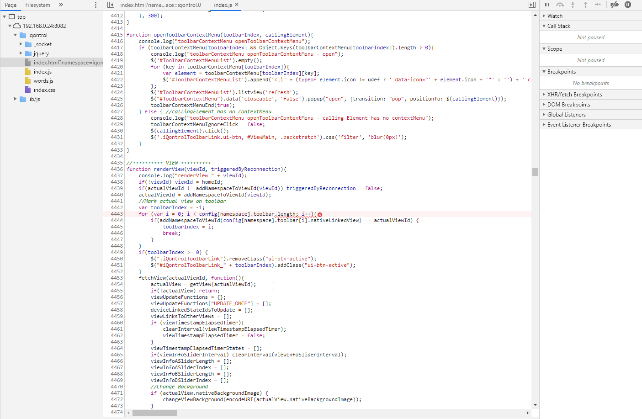Open index.css from file tree
Screen dimensions: 642x419
point(44,90)
